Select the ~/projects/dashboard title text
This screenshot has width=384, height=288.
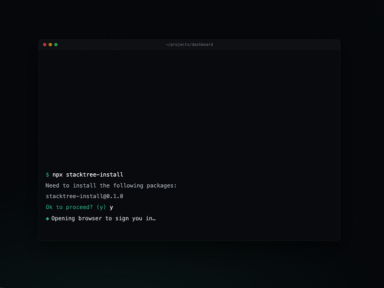click(x=189, y=45)
